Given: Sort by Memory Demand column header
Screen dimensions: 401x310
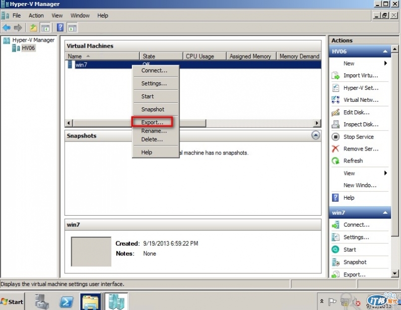Looking at the screenshot, I should [299, 56].
